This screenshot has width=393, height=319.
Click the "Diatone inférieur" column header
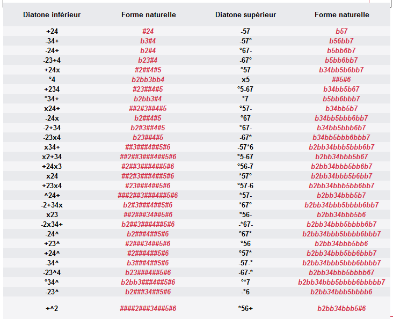click(52, 14)
